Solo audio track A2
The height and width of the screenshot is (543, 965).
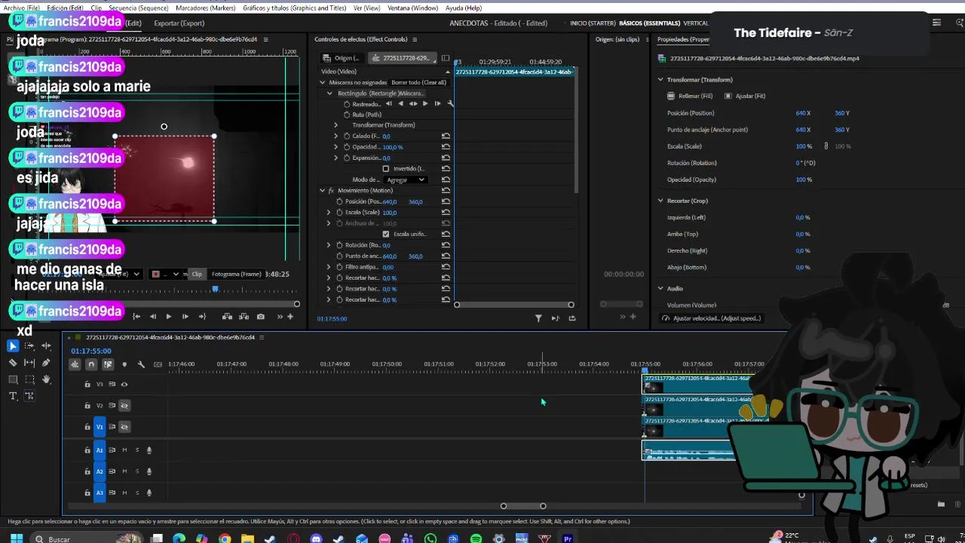[136, 471]
